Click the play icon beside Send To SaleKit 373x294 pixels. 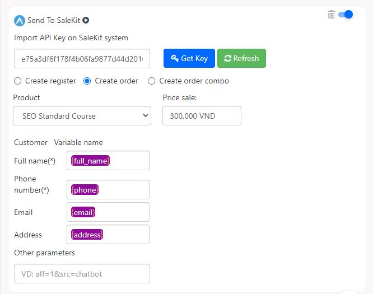click(x=86, y=21)
